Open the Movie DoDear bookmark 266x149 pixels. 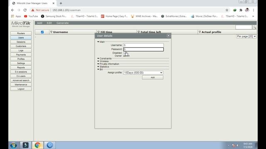[x=204, y=16]
